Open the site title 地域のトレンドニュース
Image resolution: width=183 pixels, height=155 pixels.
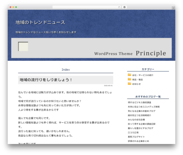40,22
